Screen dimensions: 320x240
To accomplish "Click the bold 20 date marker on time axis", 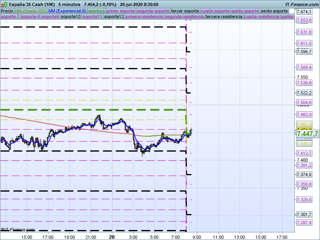I will click(x=112, y=237).
